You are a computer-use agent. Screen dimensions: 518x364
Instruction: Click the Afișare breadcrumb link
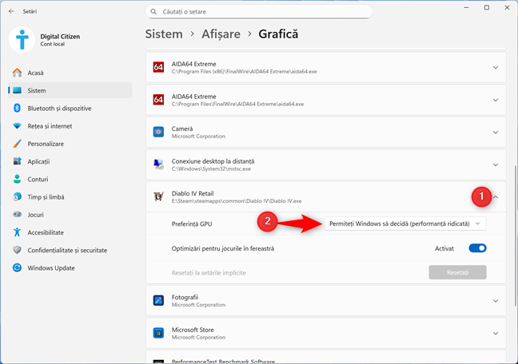click(219, 34)
